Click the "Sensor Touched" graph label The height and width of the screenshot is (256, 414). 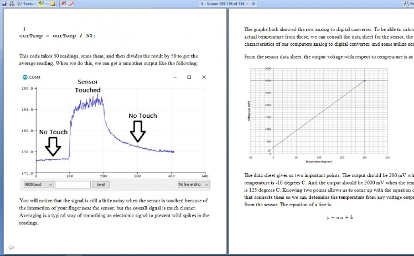87,86
